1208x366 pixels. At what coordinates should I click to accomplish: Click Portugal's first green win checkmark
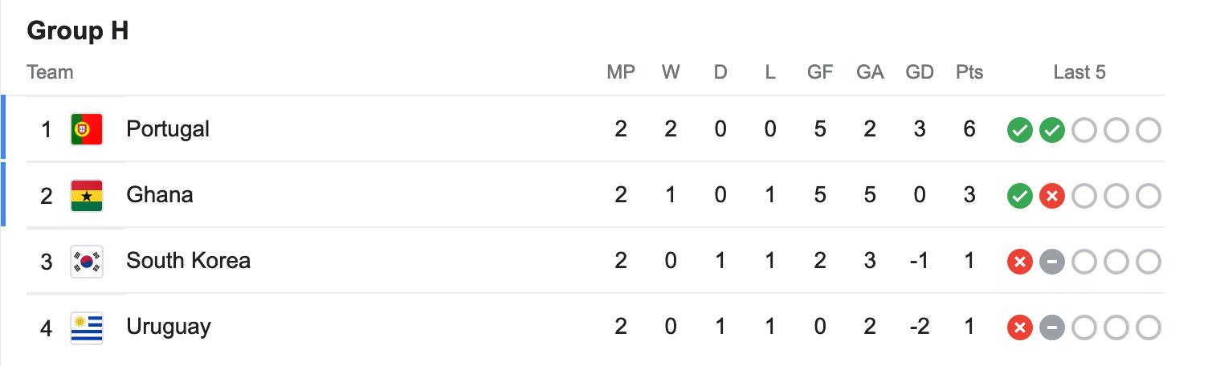pos(1020,130)
